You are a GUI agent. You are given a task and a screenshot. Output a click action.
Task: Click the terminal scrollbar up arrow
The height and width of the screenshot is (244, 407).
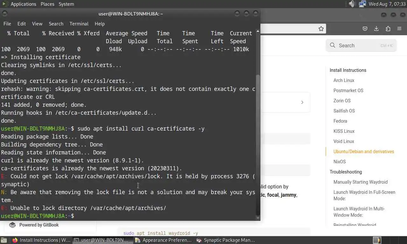pos(258,31)
